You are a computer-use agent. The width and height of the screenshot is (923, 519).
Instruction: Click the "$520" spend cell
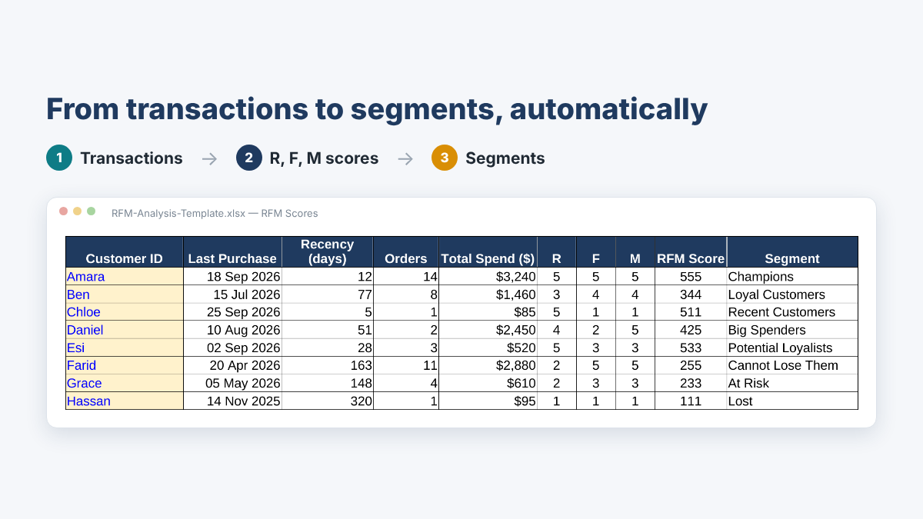point(488,348)
